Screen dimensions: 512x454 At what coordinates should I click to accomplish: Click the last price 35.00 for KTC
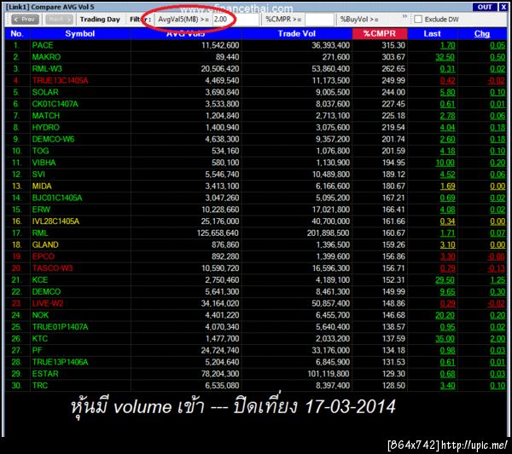click(445, 339)
